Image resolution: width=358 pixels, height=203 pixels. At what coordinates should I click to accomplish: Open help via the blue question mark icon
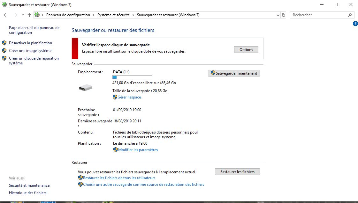pyautogui.click(x=355, y=24)
